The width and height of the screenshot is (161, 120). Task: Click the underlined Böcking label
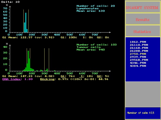point(47,79)
